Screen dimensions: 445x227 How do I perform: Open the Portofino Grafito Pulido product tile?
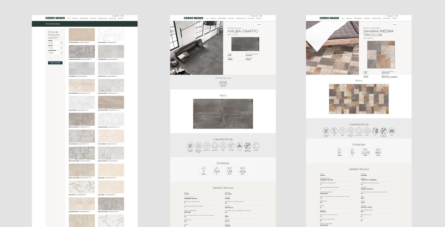[82, 52]
